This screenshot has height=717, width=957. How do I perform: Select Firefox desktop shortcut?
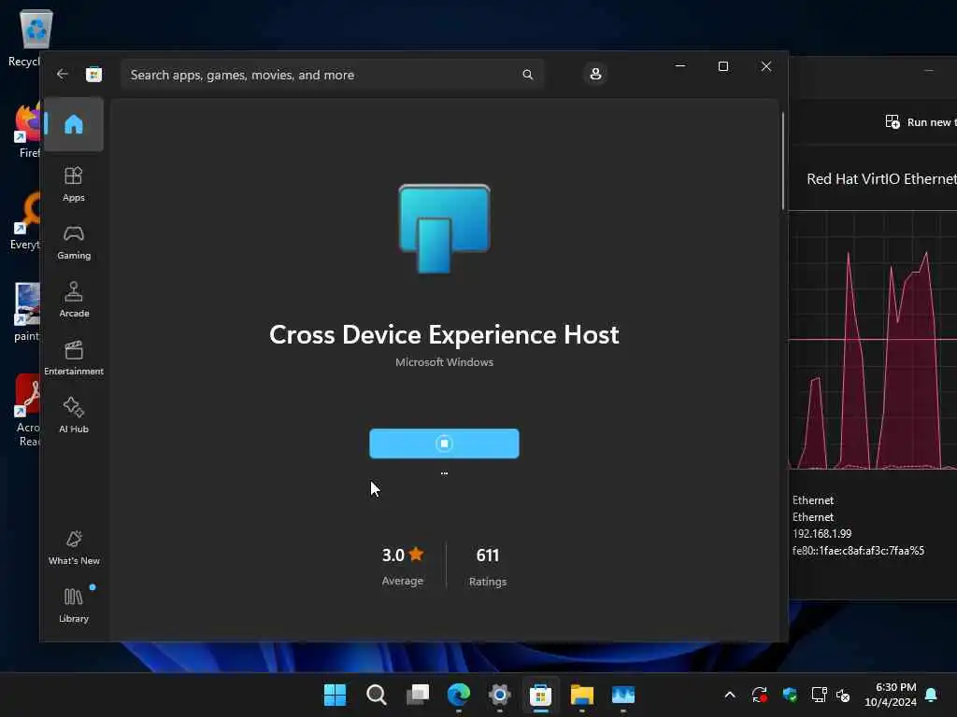27,131
